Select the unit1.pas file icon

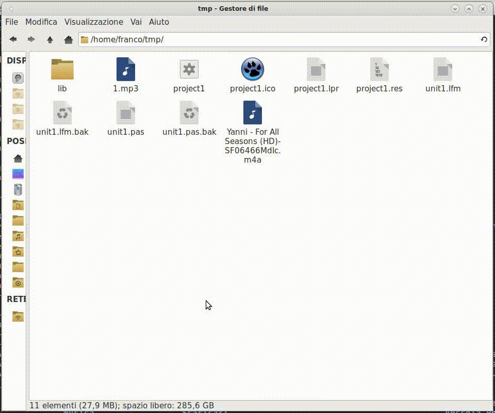click(x=126, y=113)
